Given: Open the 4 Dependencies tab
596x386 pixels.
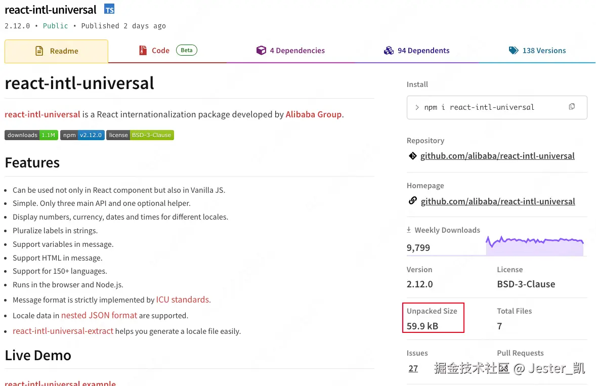Looking at the screenshot, I should tap(290, 51).
